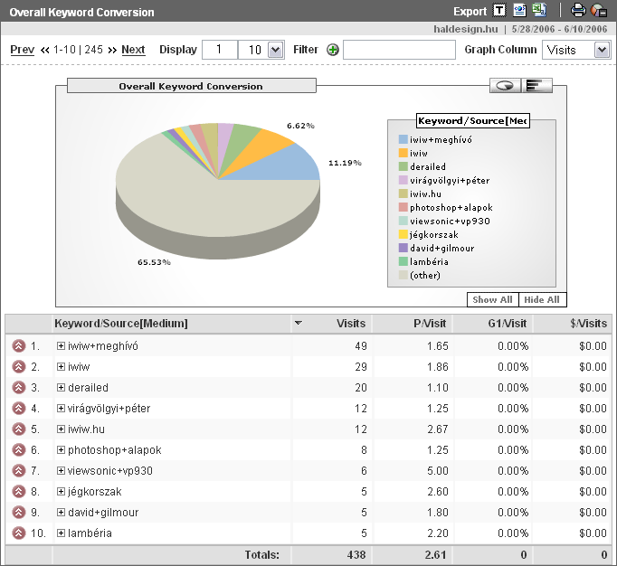Toggle the derailed legend entry
This screenshot has height=566, width=617.
pyautogui.click(x=427, y=166)
